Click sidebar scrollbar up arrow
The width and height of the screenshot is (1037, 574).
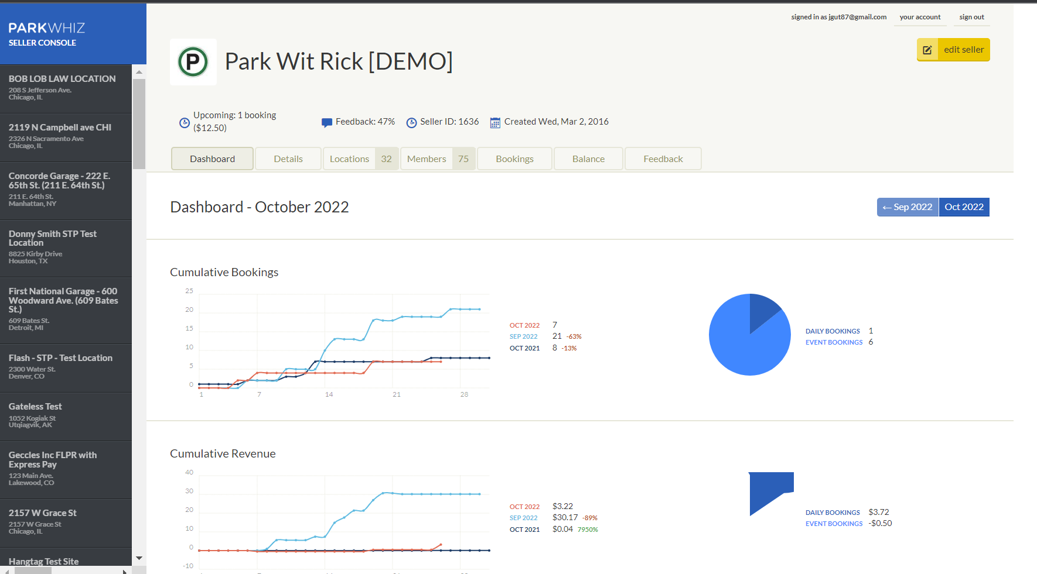[x=139, y=72]
